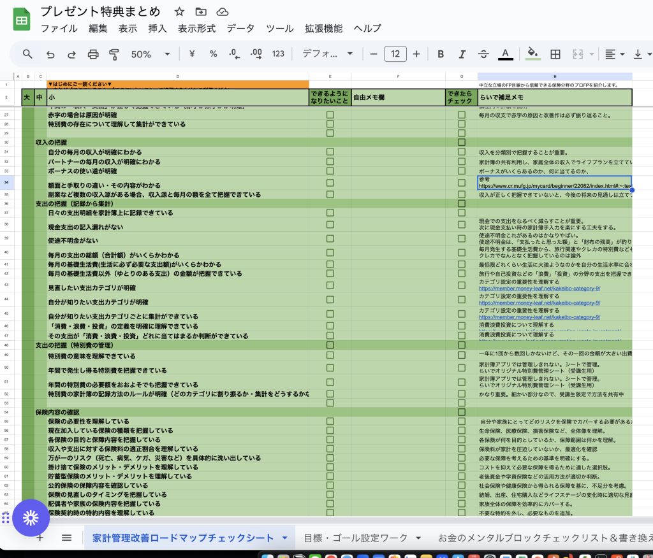Open the all sheets list icon

tap(66, 538)
